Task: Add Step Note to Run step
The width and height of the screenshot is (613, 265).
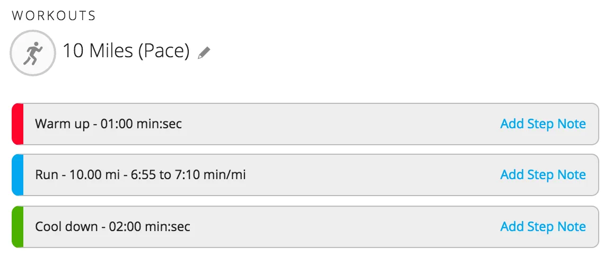Action: click(543, 175)
